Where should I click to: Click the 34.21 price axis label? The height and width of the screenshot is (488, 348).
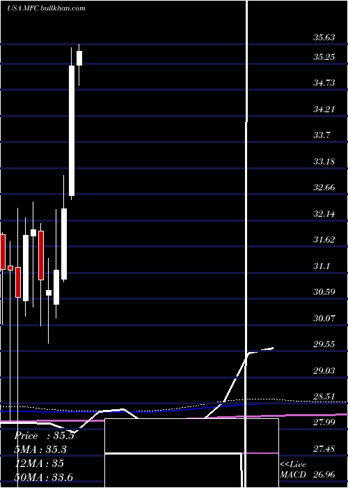tap(324, 109)
